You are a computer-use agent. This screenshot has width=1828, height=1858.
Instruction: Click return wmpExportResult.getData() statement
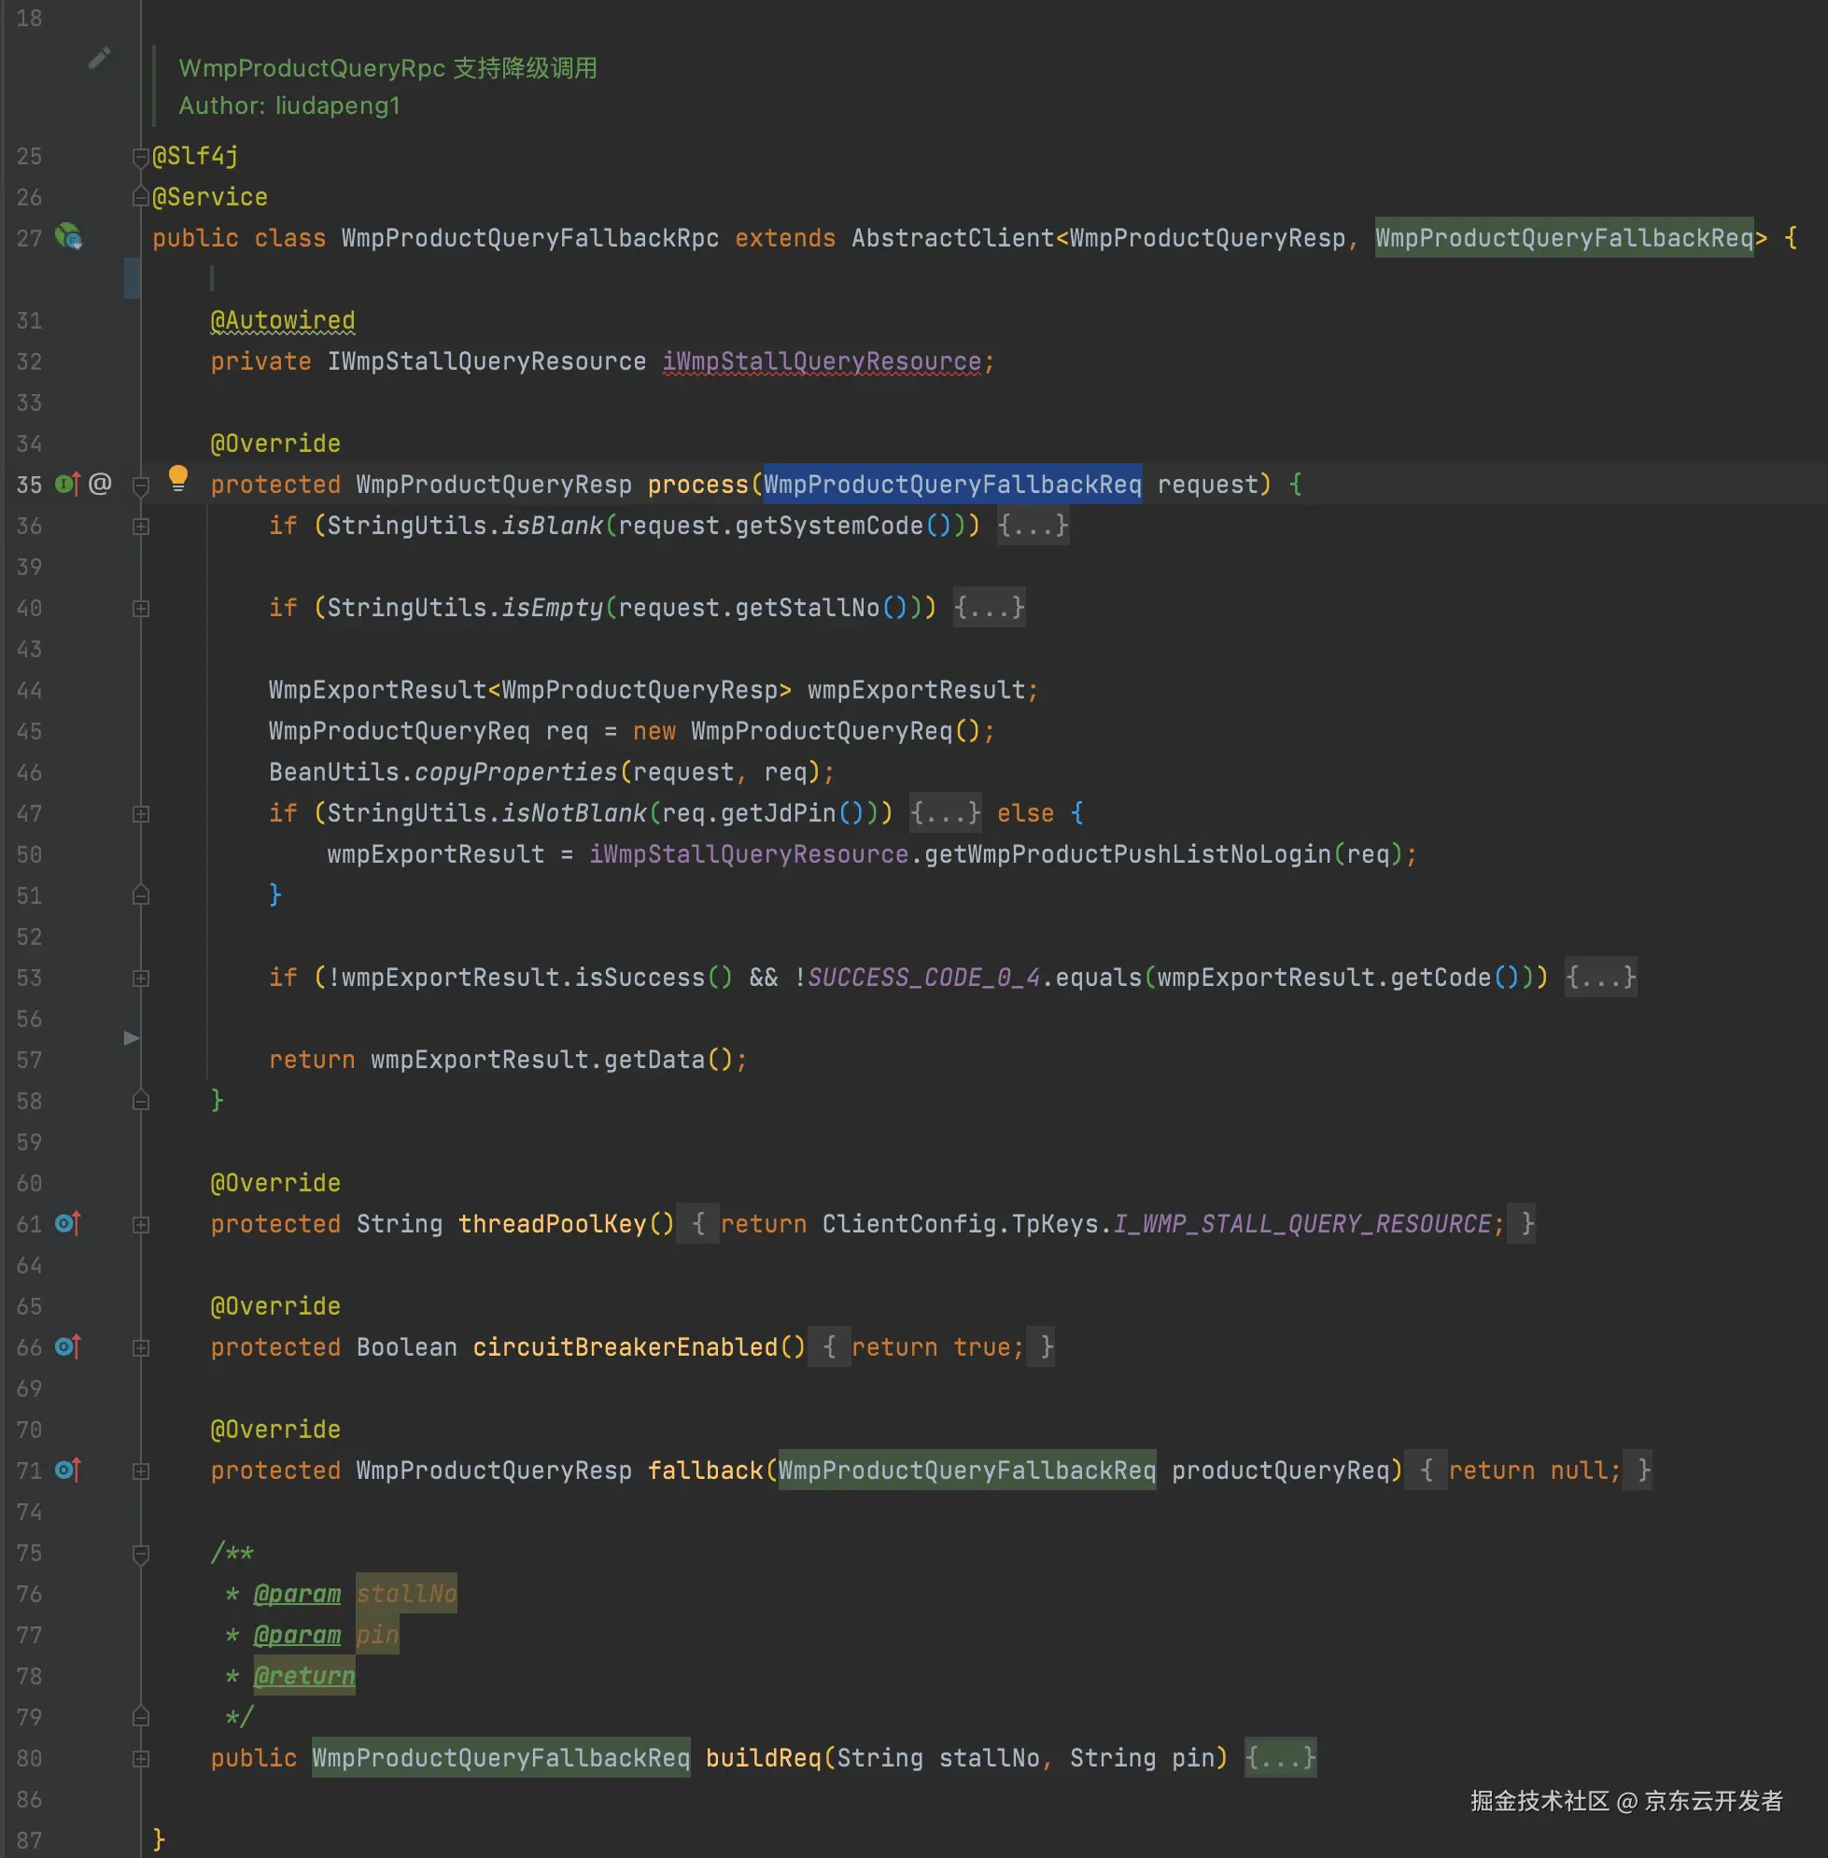(x=508, y=1059)
